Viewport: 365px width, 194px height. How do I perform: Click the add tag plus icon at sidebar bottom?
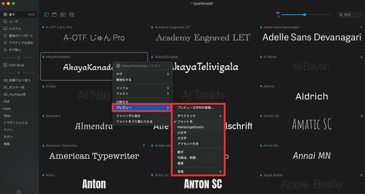[19, 192]
